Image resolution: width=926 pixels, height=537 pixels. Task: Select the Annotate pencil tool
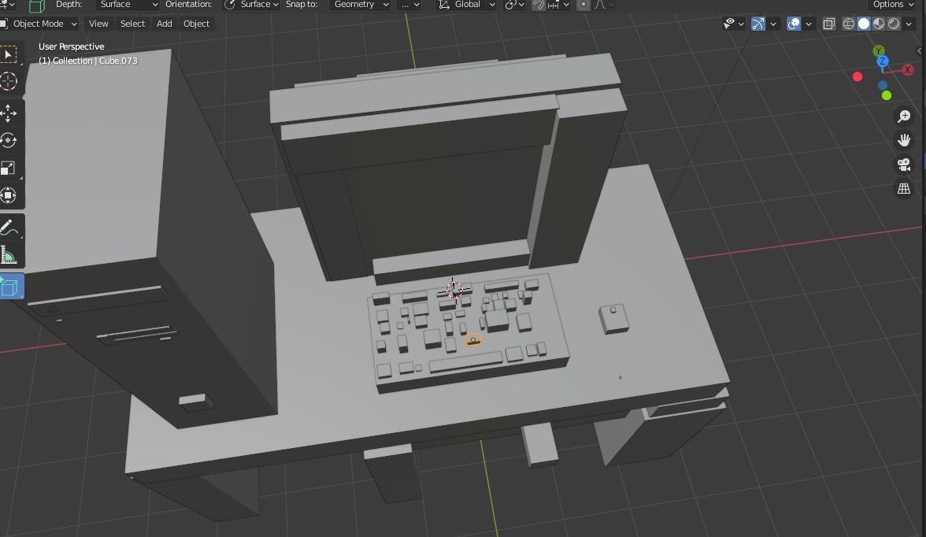pyautogui.click(x=9, y=228)
